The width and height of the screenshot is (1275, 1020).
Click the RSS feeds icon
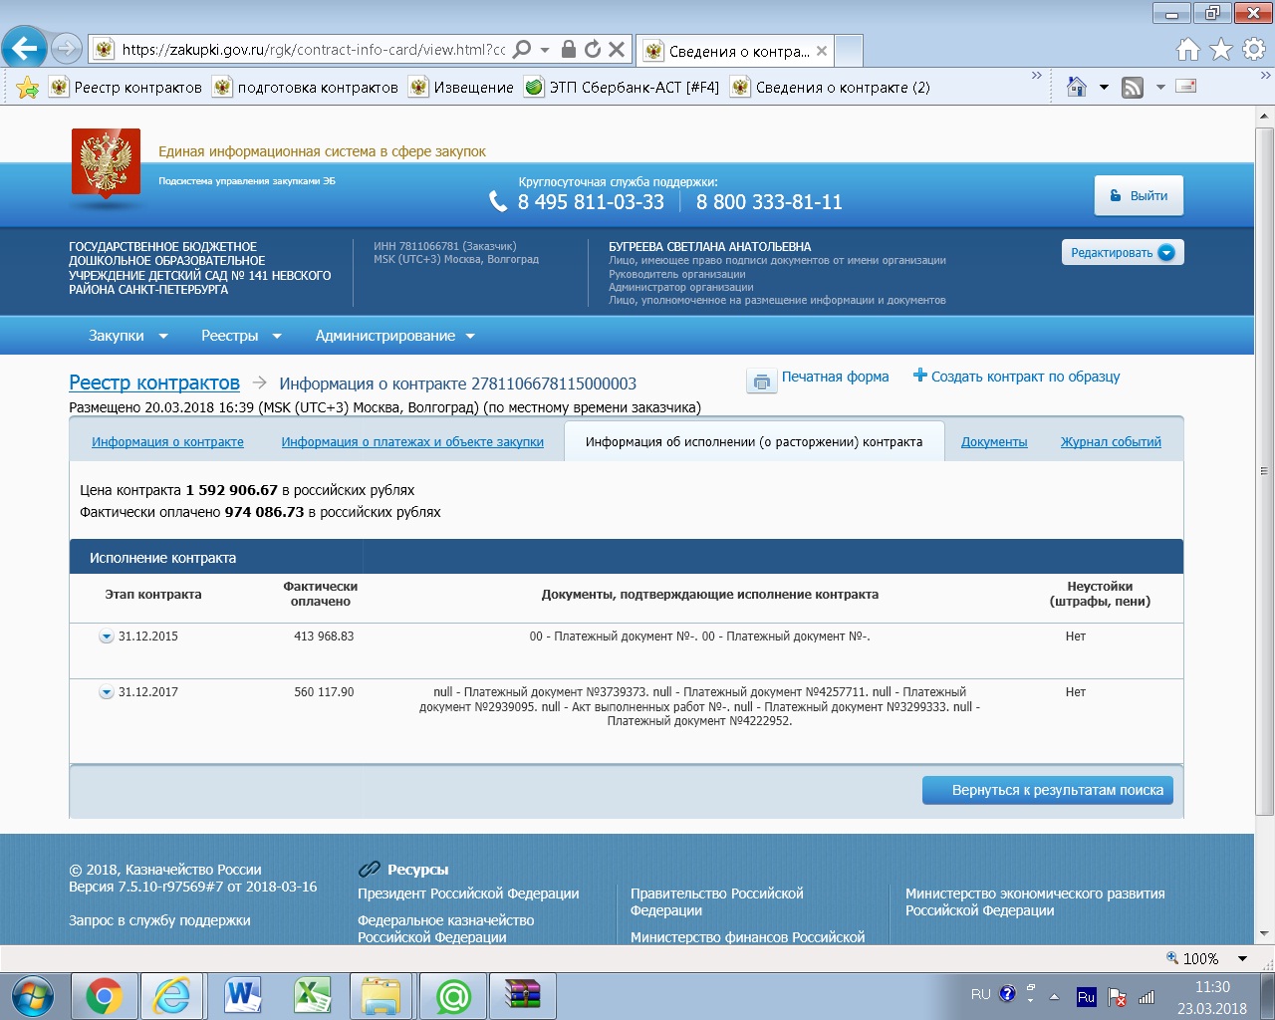pos(1133,88)
